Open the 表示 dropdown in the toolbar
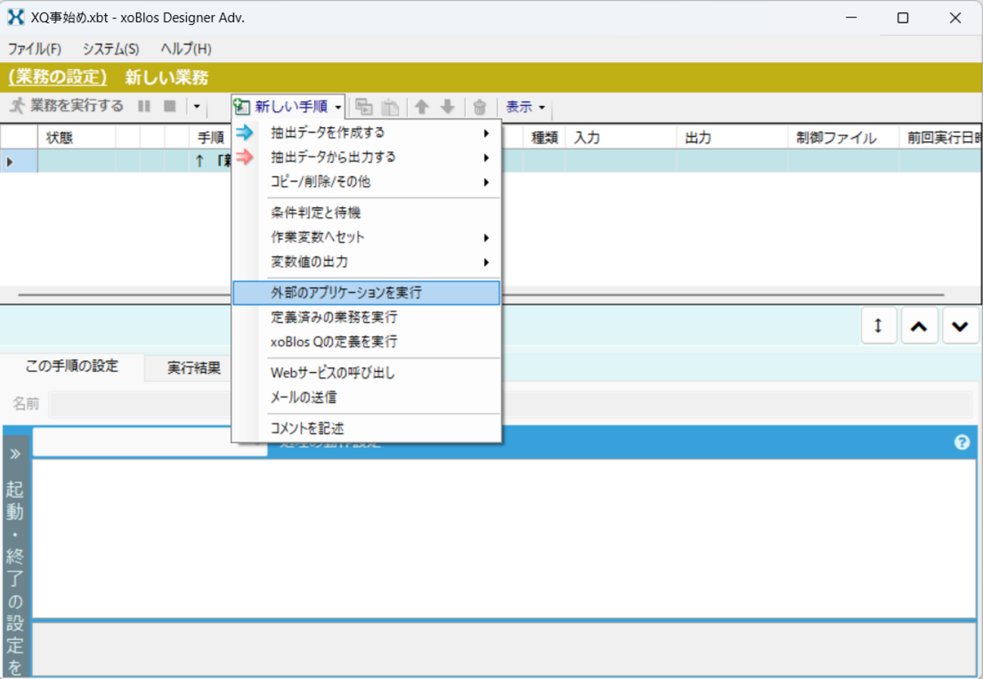 click(x=525, y=107)
